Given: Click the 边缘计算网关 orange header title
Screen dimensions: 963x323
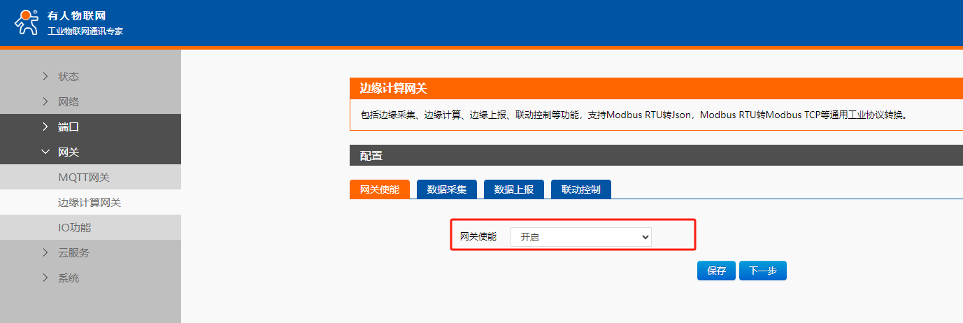Looking at the screenshot, I should click(x=393, y=88).
